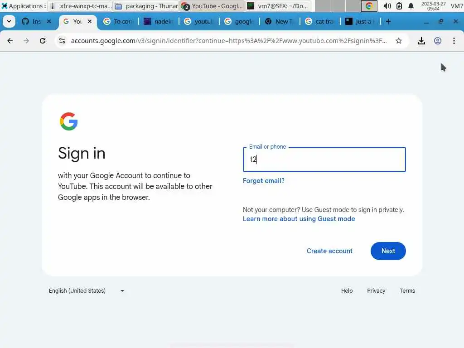Click the Create account button

[329, 251]
